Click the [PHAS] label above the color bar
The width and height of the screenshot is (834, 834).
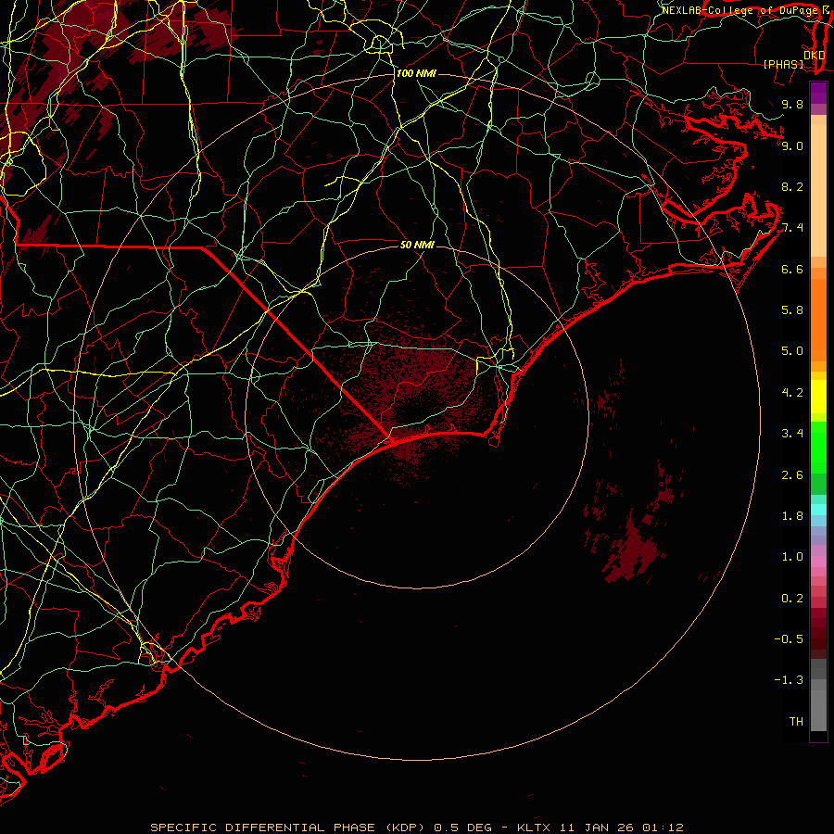tap(783, 64)
